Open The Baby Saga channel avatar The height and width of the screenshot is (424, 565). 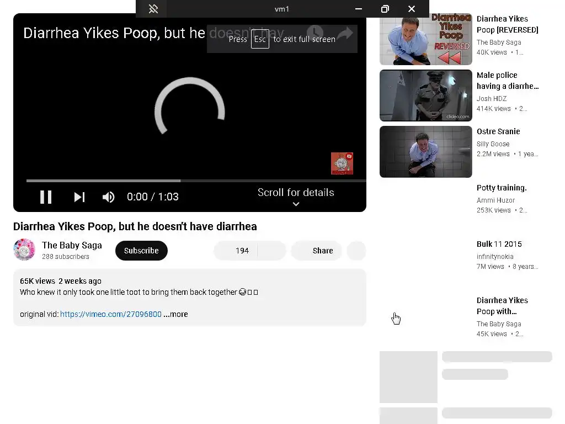coord(24,250)
